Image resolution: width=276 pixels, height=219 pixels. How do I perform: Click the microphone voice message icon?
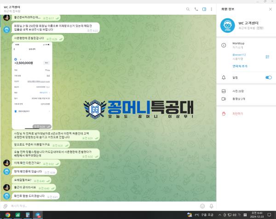pyautogui.click(x=212, y=206)
